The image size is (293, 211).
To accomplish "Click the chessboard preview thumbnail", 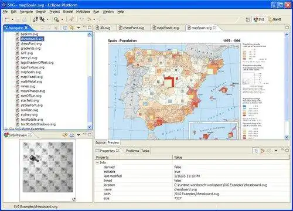I will 48,167.
